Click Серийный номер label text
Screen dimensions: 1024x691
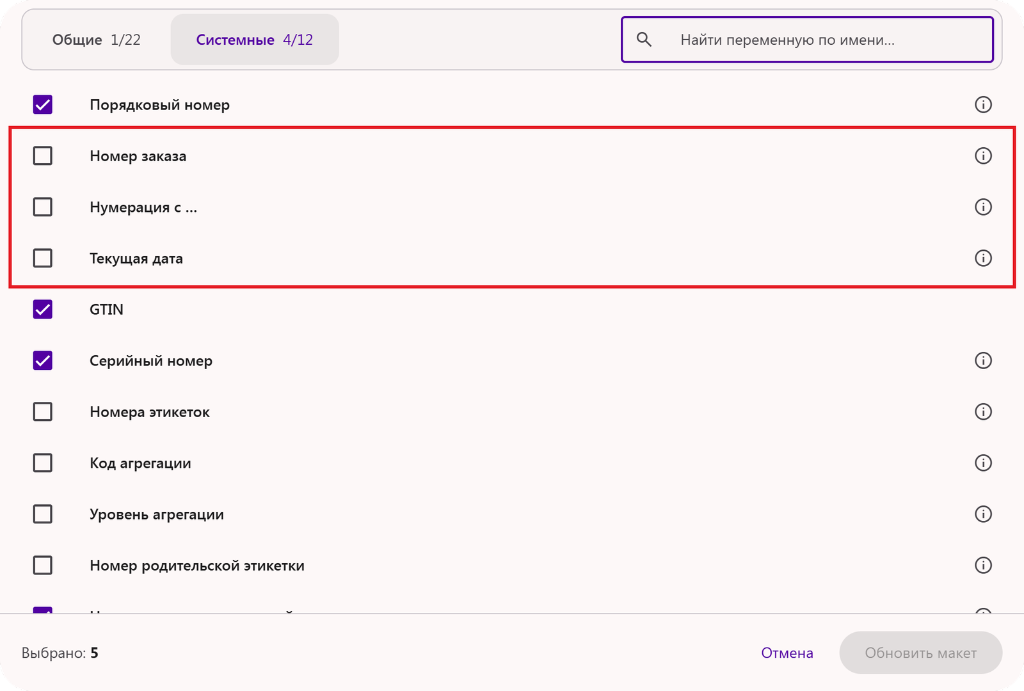(151, 361)
